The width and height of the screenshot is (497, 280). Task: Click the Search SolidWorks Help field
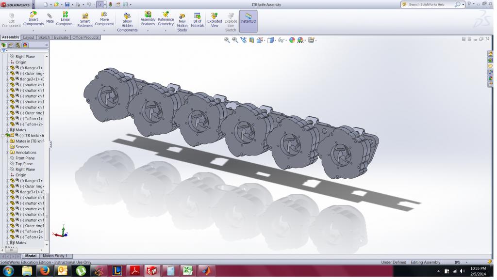coord(430,4)
